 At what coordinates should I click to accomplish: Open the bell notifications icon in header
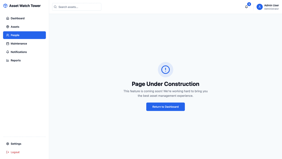click(x=246, y=7)
